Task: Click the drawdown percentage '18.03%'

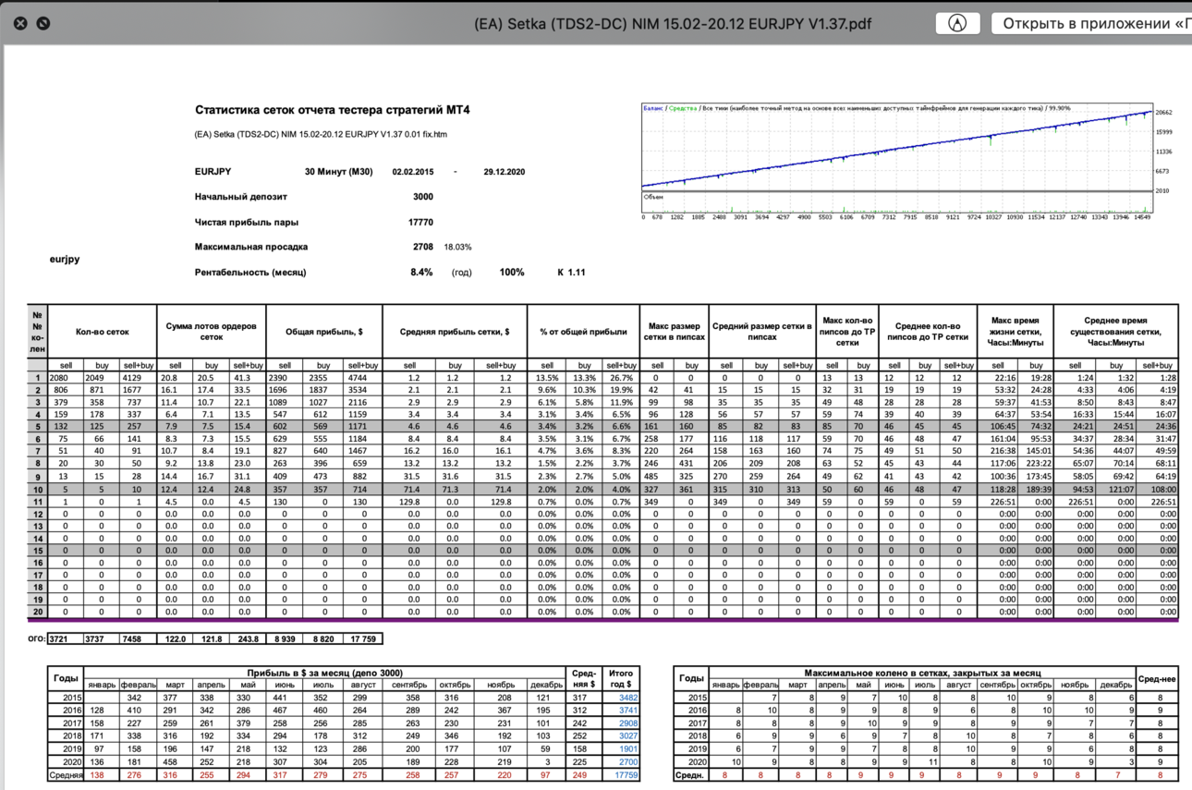Action: [x=457, y=247]
